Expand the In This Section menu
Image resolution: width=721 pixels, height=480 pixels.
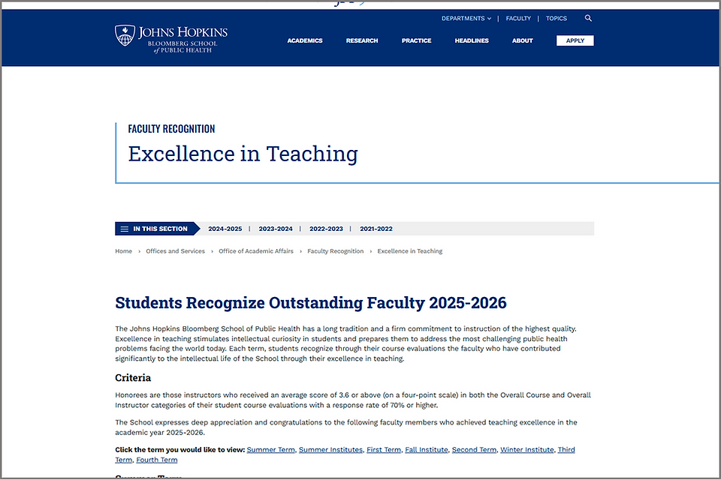coord(157,229)
